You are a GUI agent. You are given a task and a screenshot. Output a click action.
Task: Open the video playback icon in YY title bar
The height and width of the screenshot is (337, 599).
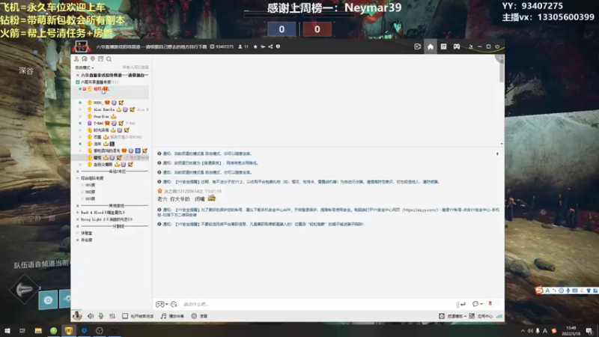click(x=418, y=46)
